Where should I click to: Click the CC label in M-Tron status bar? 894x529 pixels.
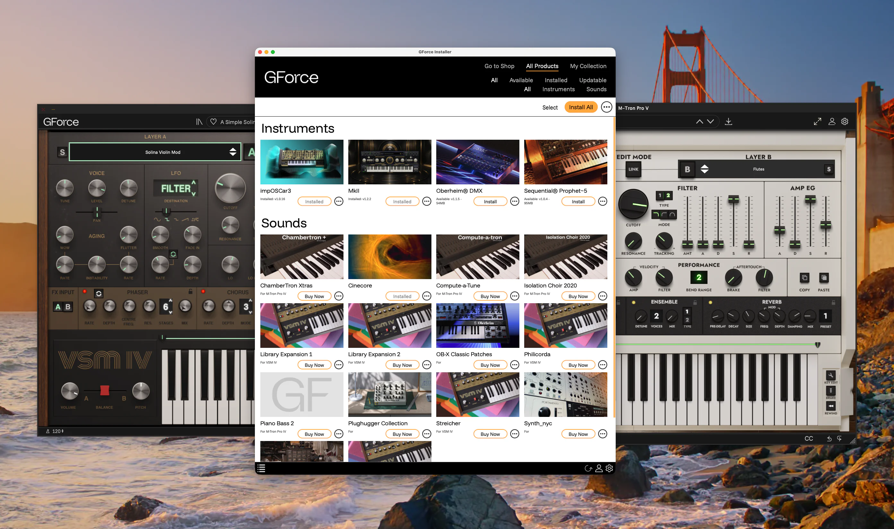coord(809,438)
